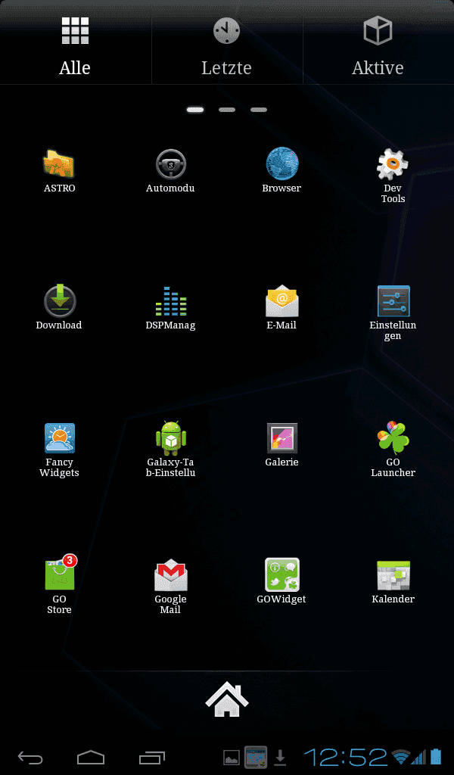Open recent apps navigation button
This screenshot has height=775, width=454.
coord(151,758)
